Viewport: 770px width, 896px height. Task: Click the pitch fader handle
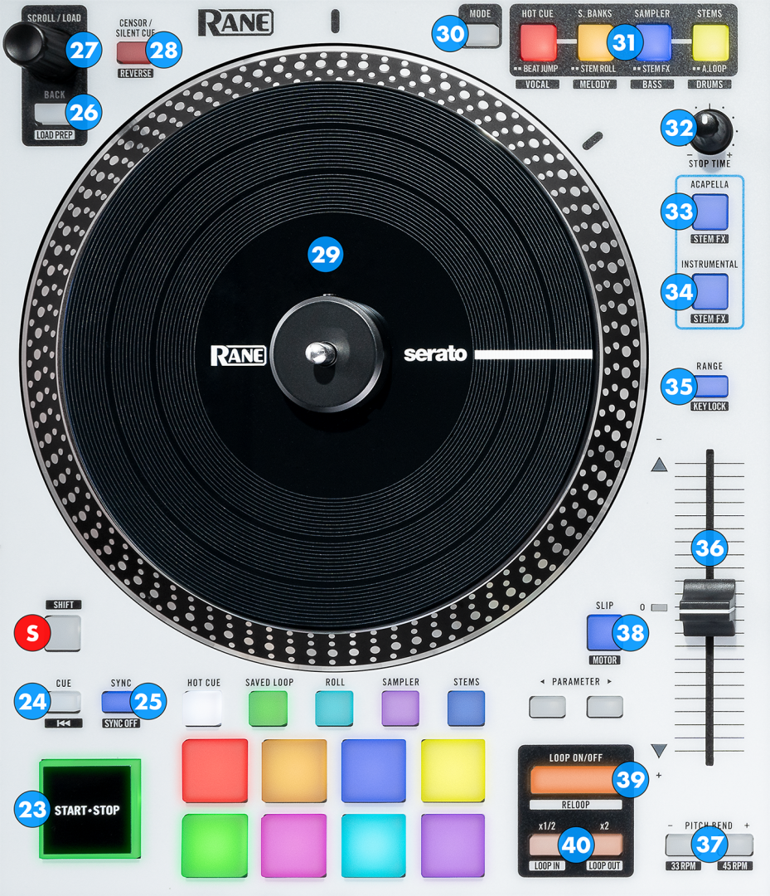tap(707, 608)
